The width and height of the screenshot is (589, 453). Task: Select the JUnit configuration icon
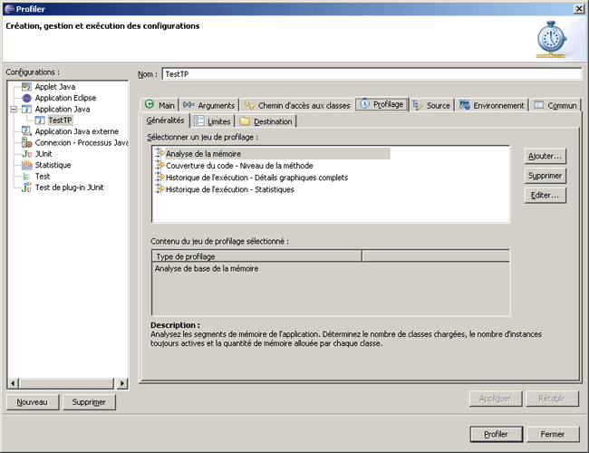(x=27, y=154)
